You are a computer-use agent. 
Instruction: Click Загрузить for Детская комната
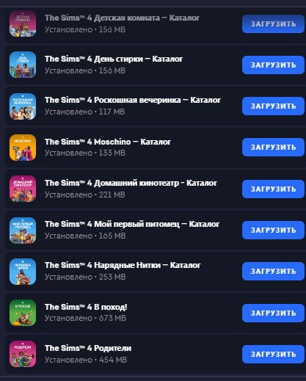tap(273, 23)
